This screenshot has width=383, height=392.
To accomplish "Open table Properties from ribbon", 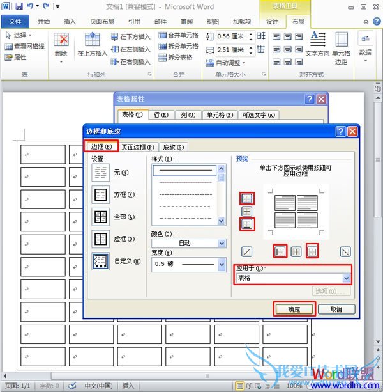I will pyautogui.click(x=15, y=58).
